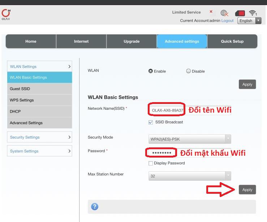The height and width of the screenshot is (222, 267).
Task: Click the Logout link
Action: 228,21
